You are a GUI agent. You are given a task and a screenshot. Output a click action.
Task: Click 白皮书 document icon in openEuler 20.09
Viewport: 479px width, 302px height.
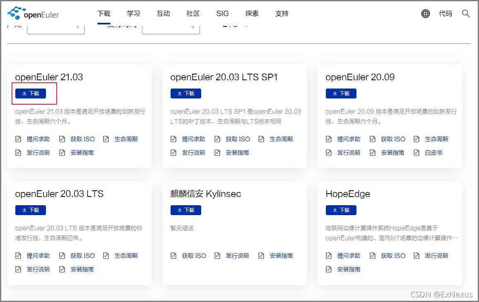416,153
